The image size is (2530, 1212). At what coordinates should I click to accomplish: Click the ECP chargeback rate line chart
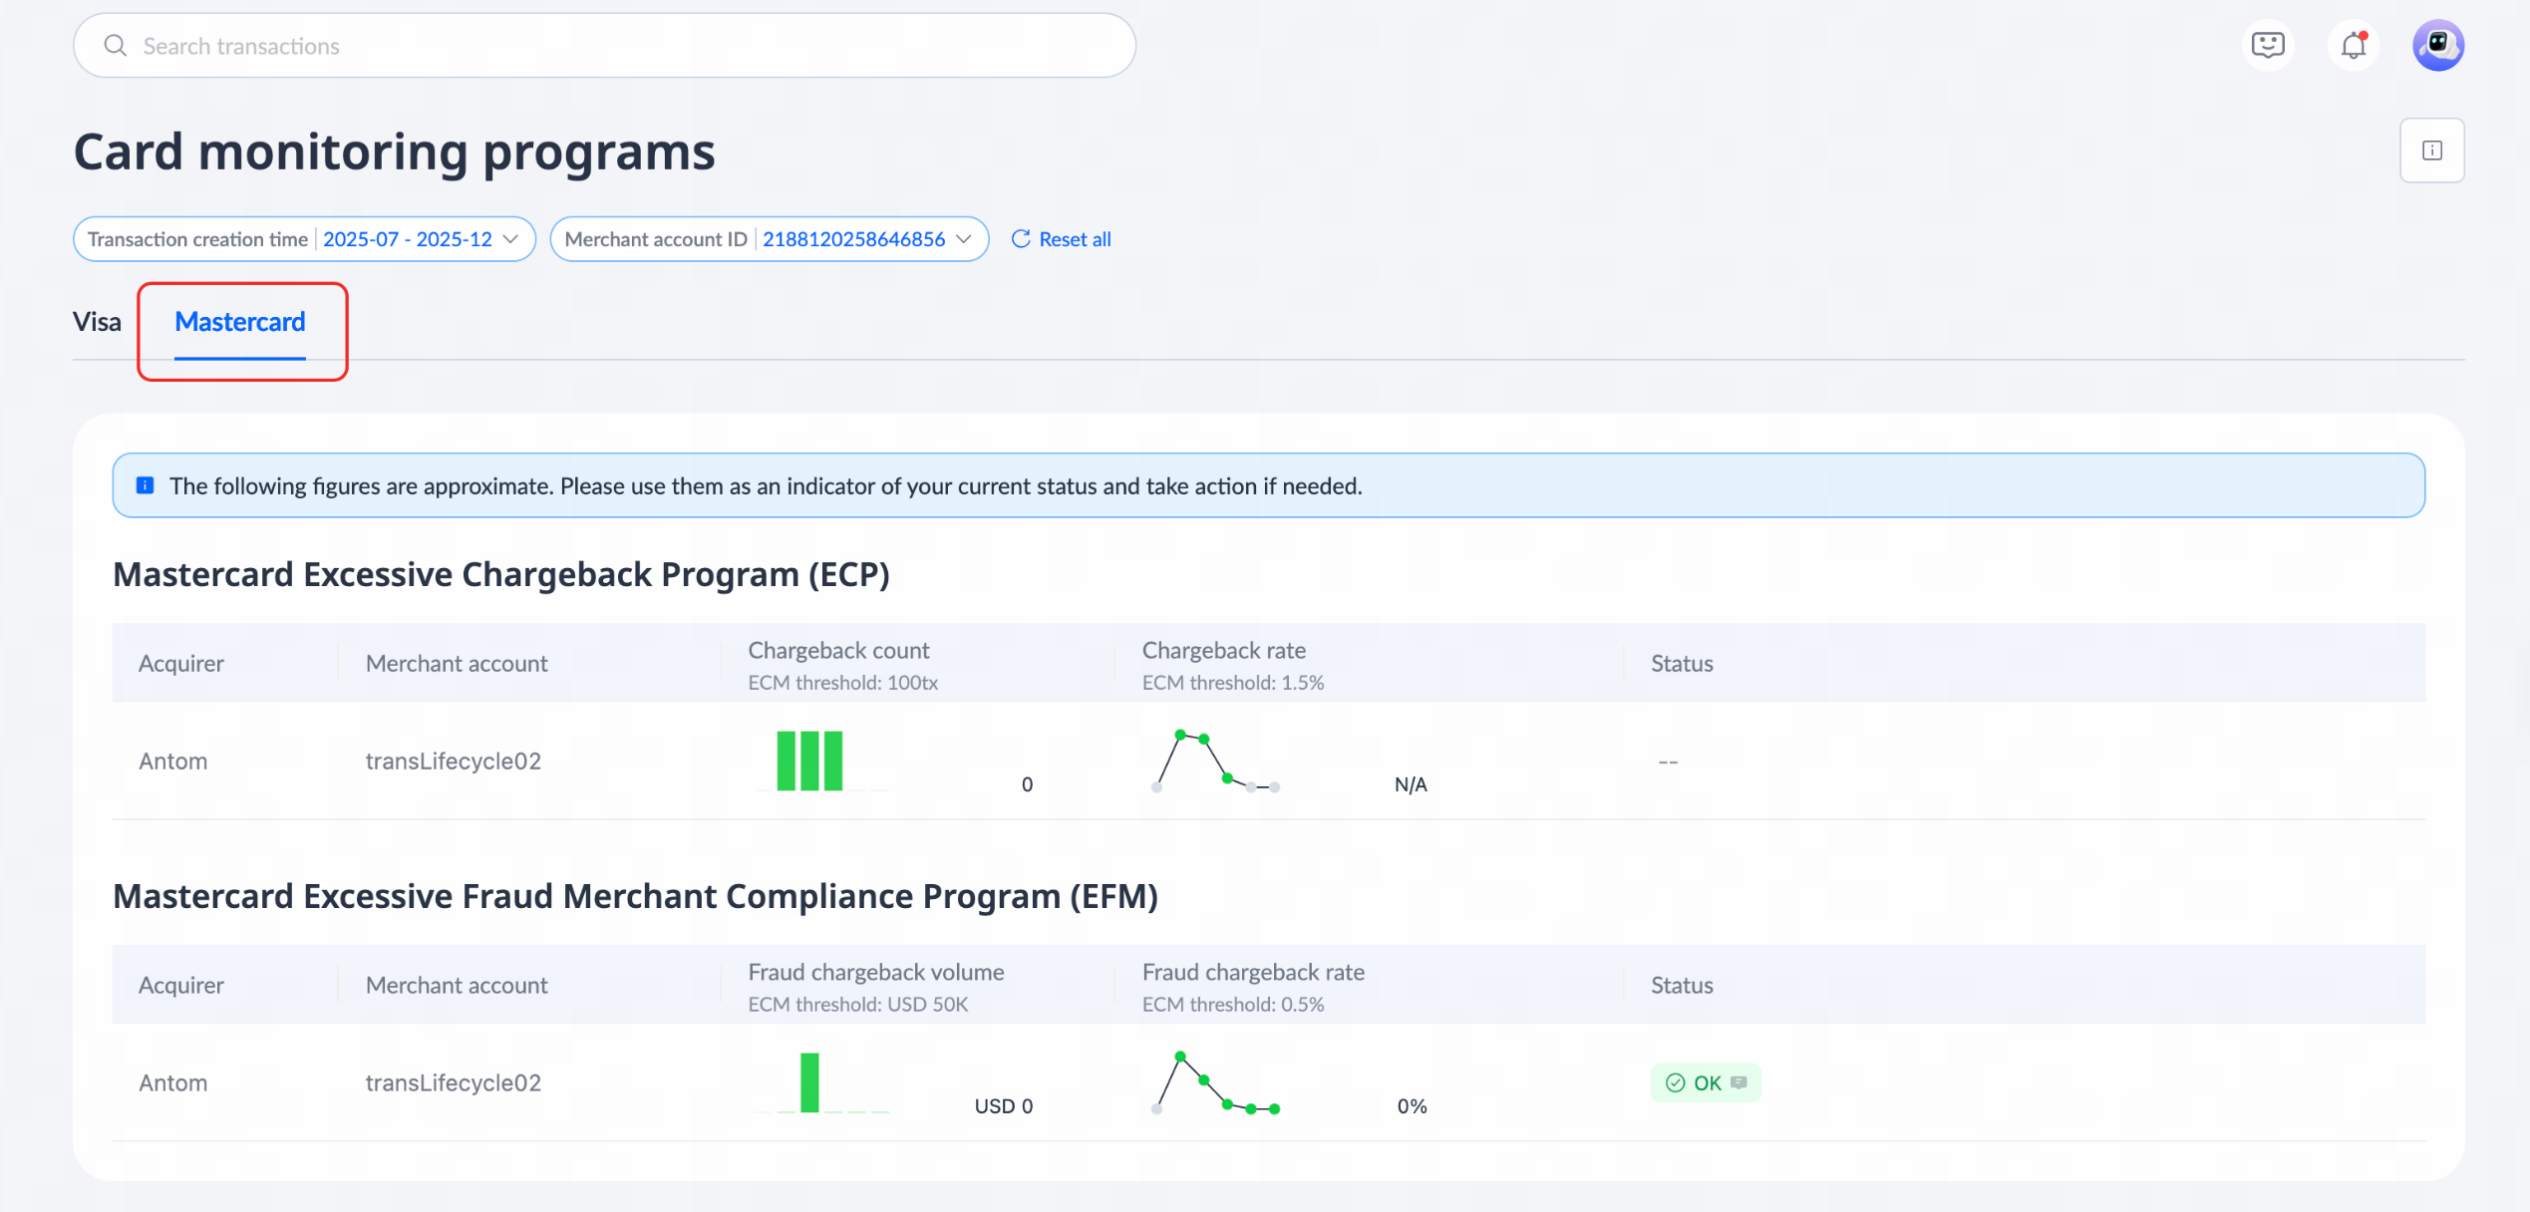1215,760
